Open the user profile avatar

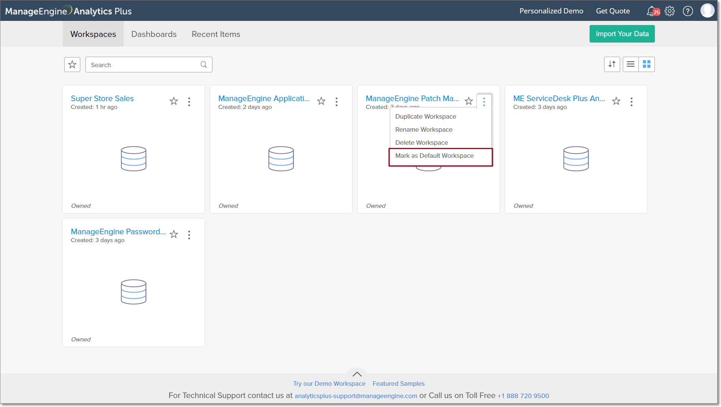(x=707, y=11)
